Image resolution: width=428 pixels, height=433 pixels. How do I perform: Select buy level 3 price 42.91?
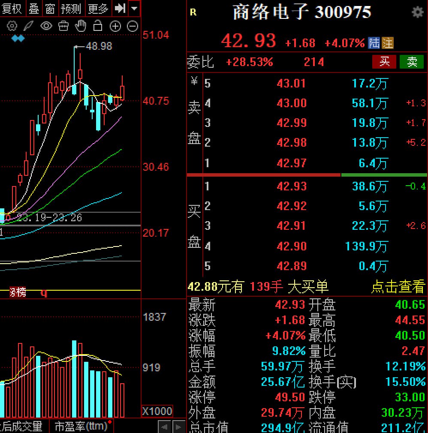(292, 226)
